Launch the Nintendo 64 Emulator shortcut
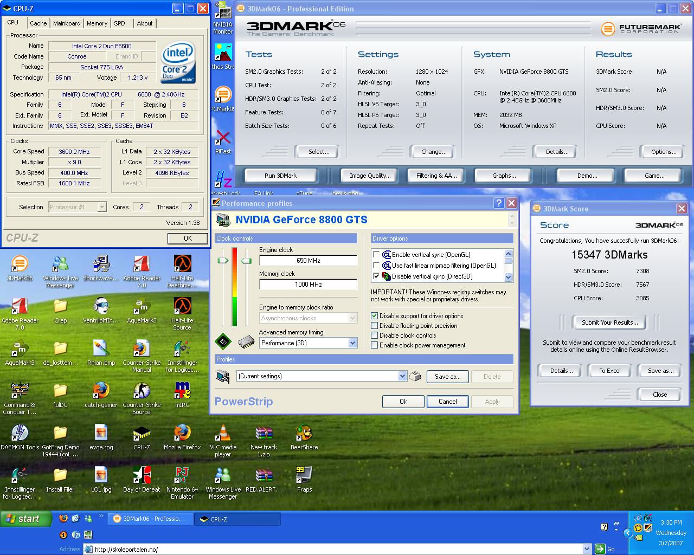 (182, 476)
